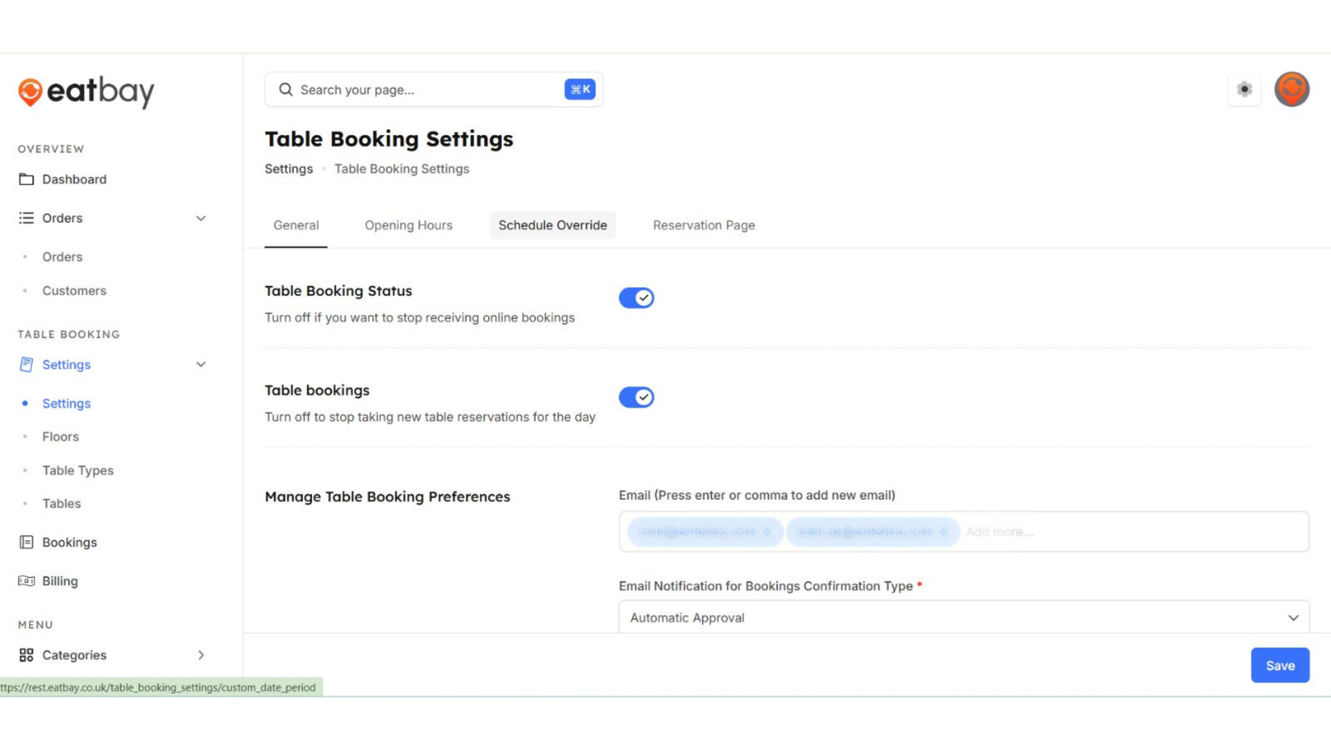The height and width of the screenshot is (749, 1331).
Task: Disable the Table Booking Status toggle
Action: (636, 298)
